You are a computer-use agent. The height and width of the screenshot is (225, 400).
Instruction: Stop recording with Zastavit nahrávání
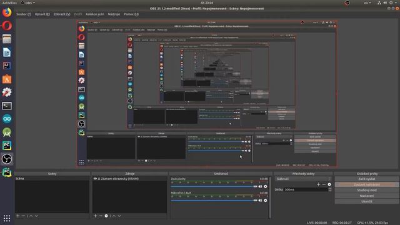coord(367,184)
